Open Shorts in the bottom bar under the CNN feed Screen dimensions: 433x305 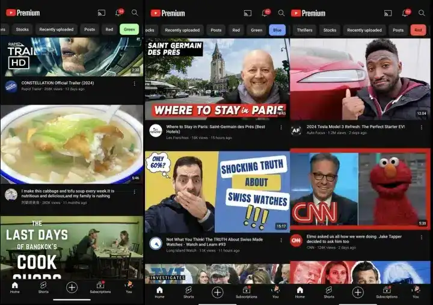pos(329,292)
